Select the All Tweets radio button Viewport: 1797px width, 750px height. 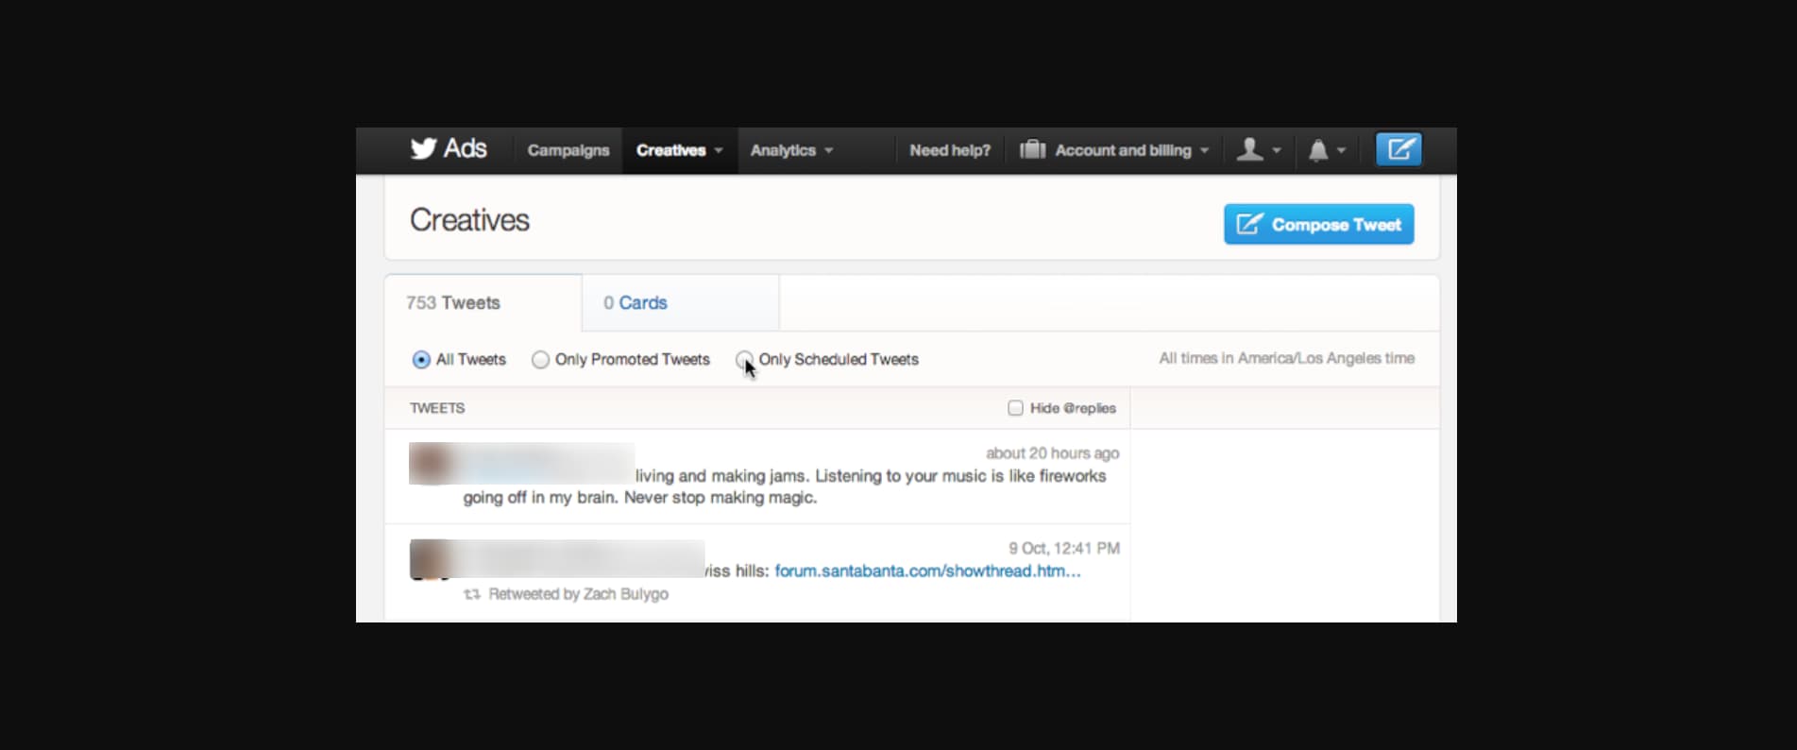421,360
